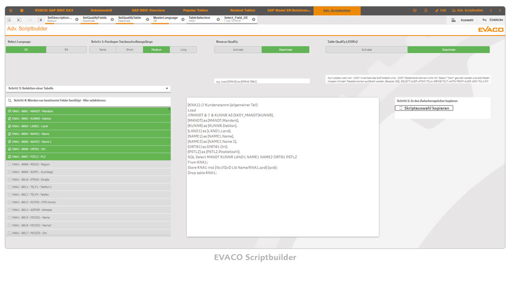Activate Table Qualify (JOIN's)
The width and height of the screenshot is (510, 282).
pyautogui.click(x=367, y=50)
